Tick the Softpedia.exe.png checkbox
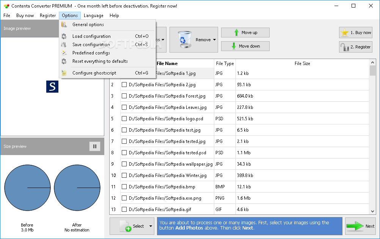This screenshot has height=239, width=380. (124, 198)
